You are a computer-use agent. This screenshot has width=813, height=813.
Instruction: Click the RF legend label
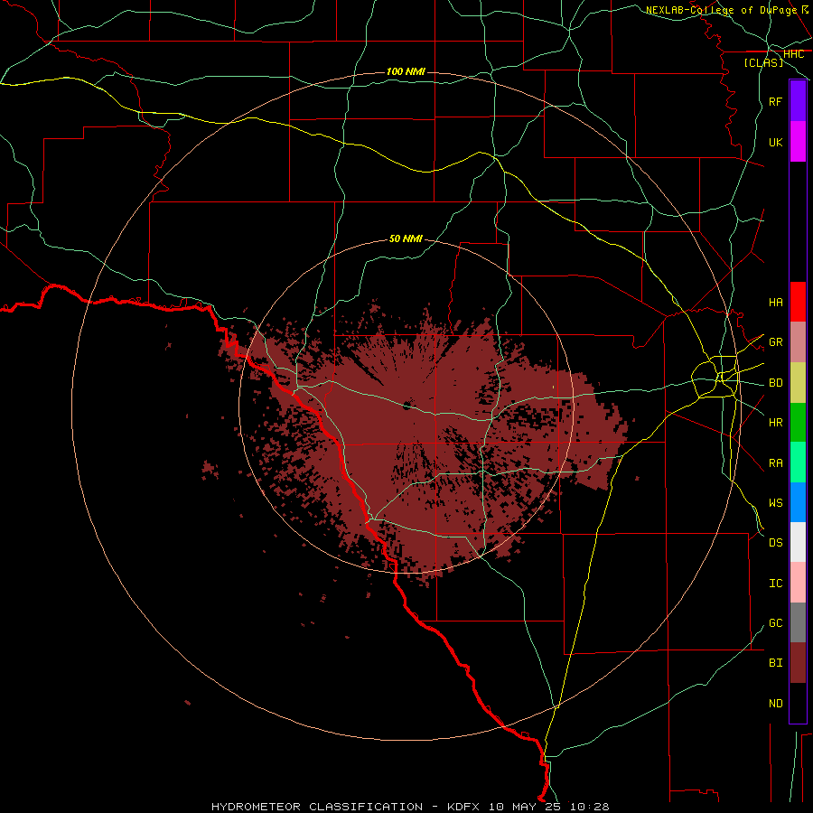[776, 101]
